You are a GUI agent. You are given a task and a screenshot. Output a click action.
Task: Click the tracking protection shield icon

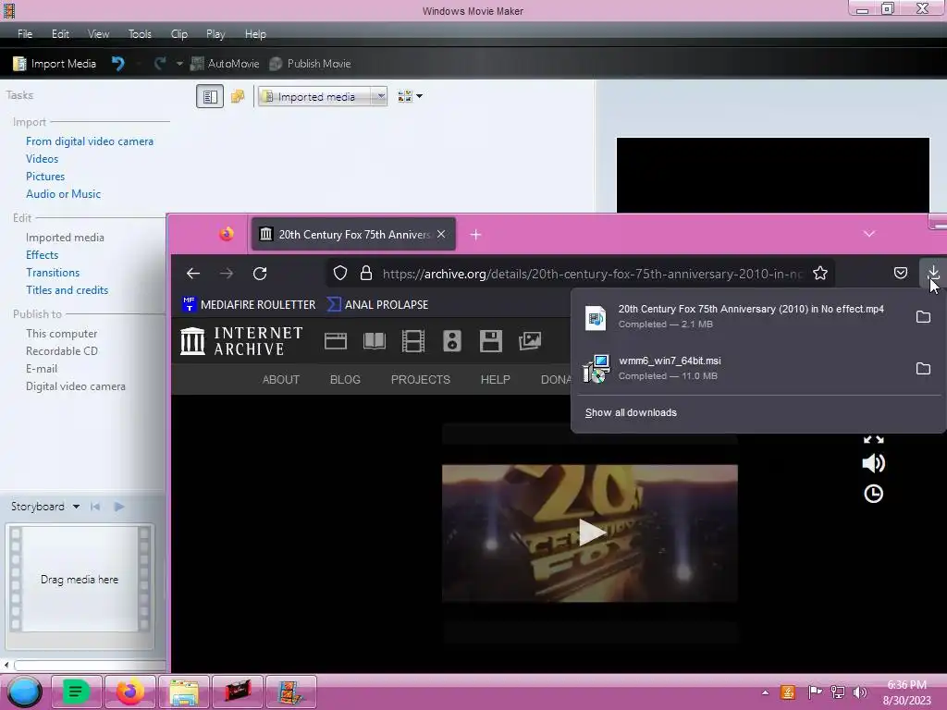tap(340, 274)
